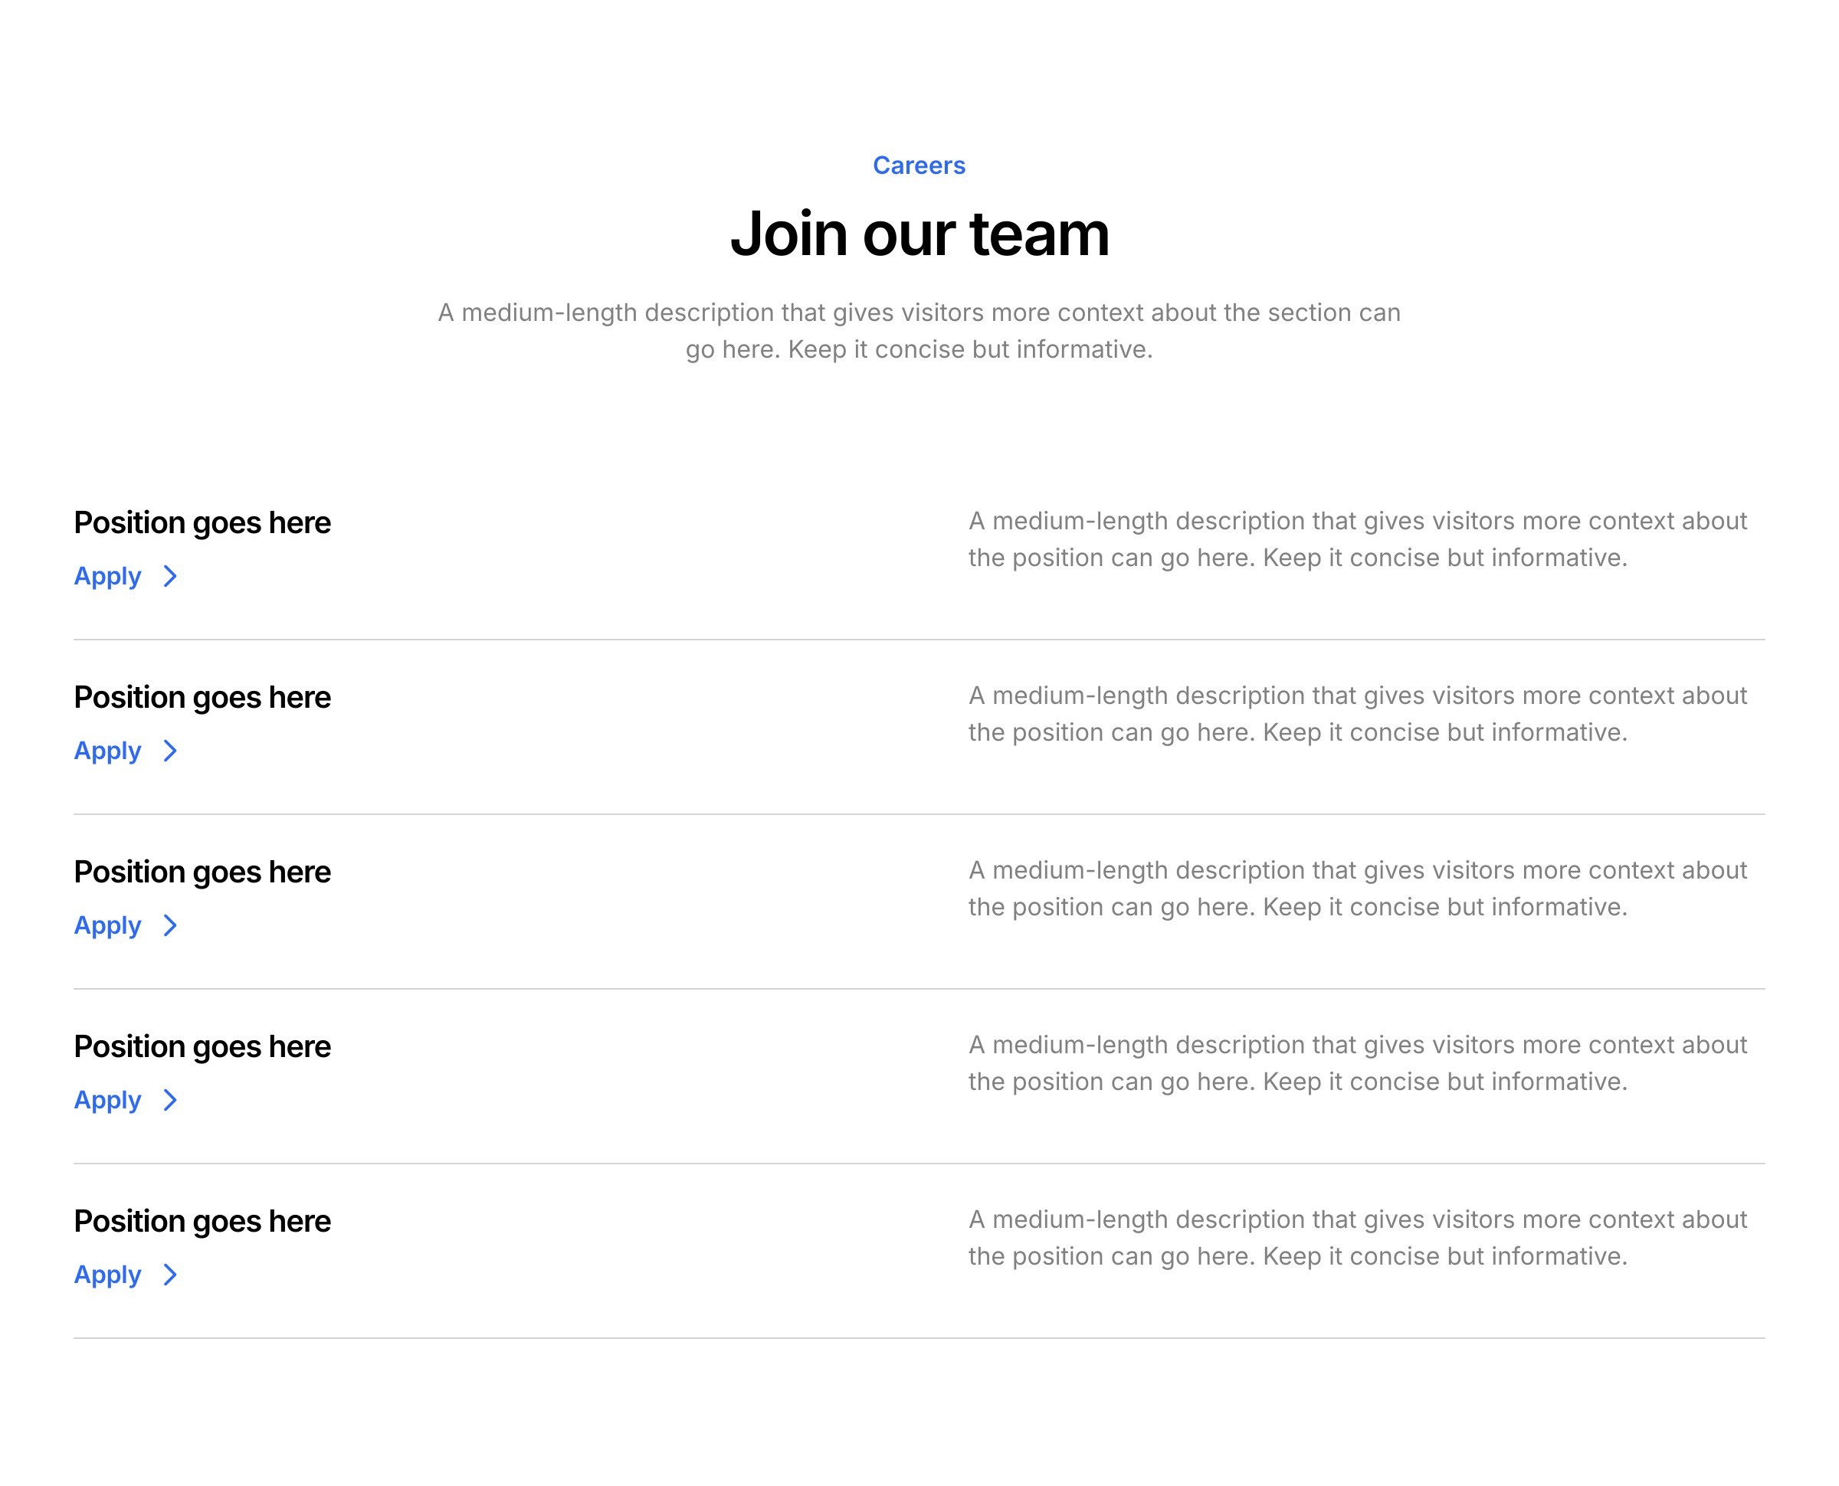Click the chevron arrow beside first Apply

(x=170, y=576)
